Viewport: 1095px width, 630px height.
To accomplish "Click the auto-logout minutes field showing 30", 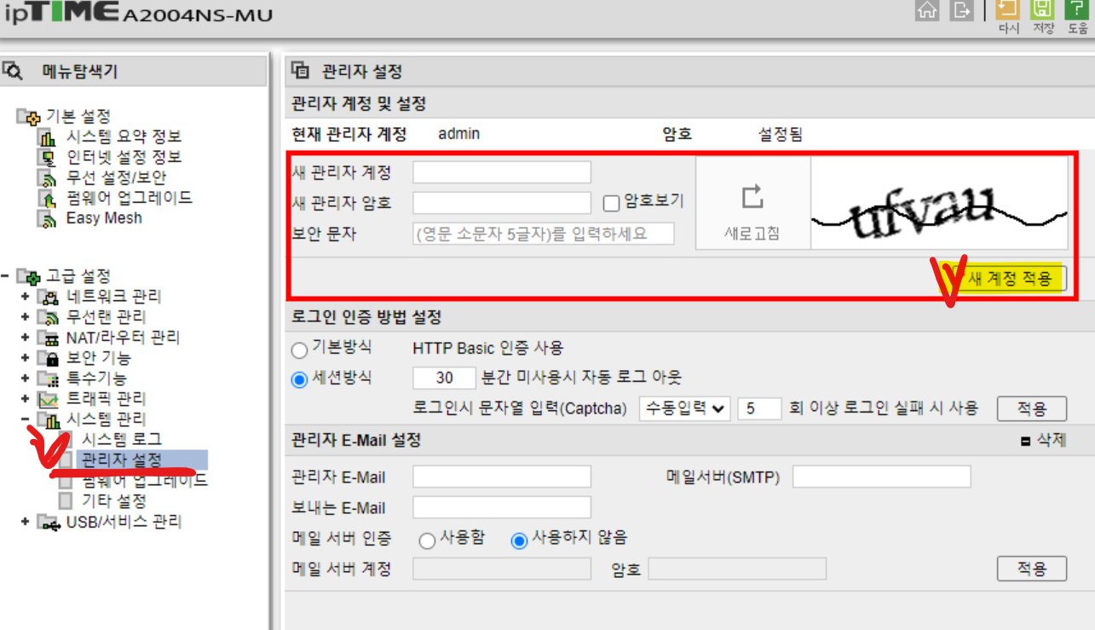I will coord(444,378).
